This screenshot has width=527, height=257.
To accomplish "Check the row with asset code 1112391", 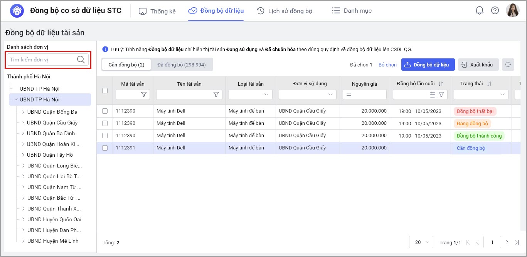I will pyautogui.click(x=105, y=148).
